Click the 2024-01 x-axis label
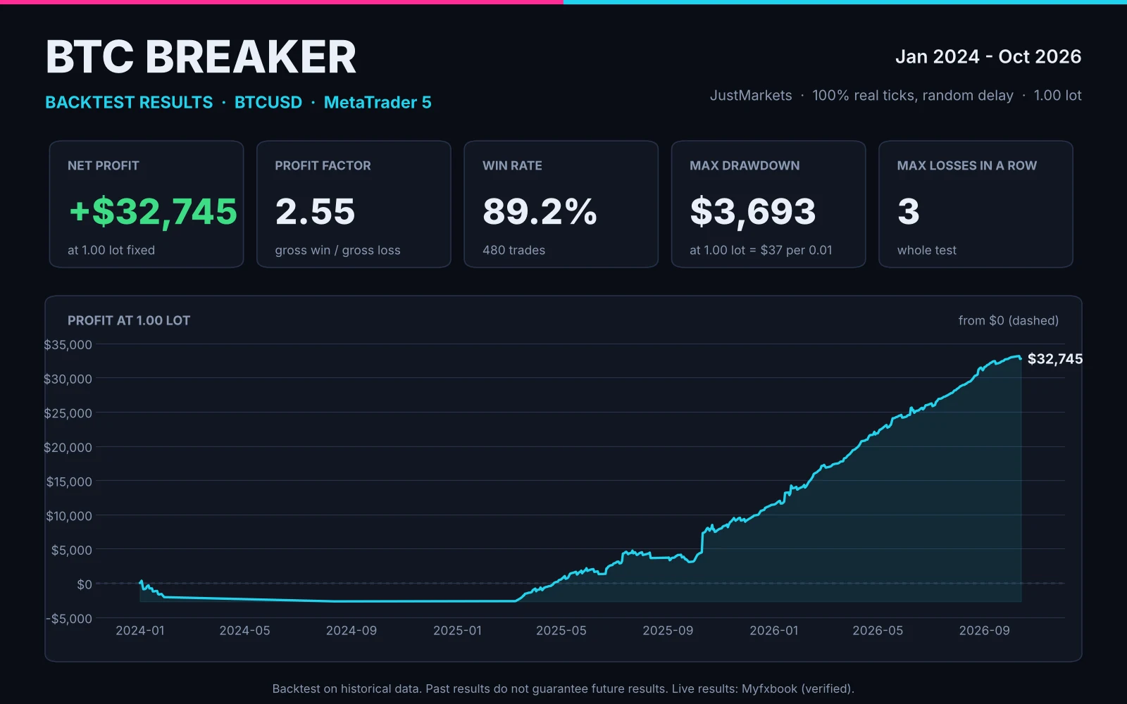1127x704 pixels. point(140,631)
